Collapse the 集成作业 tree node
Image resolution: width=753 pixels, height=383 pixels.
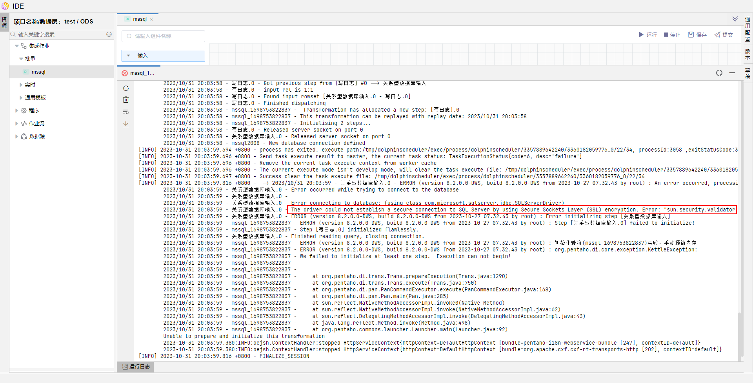(17, 46)
